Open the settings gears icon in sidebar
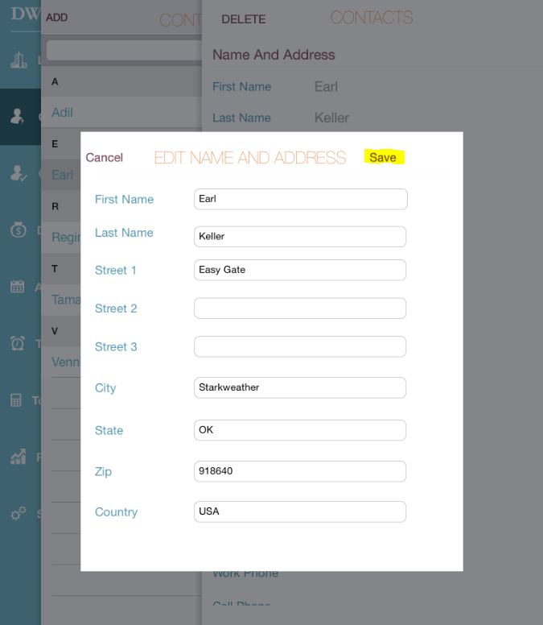Image resolution: width=543 pixels, height=625 pixels. [19, 513]
